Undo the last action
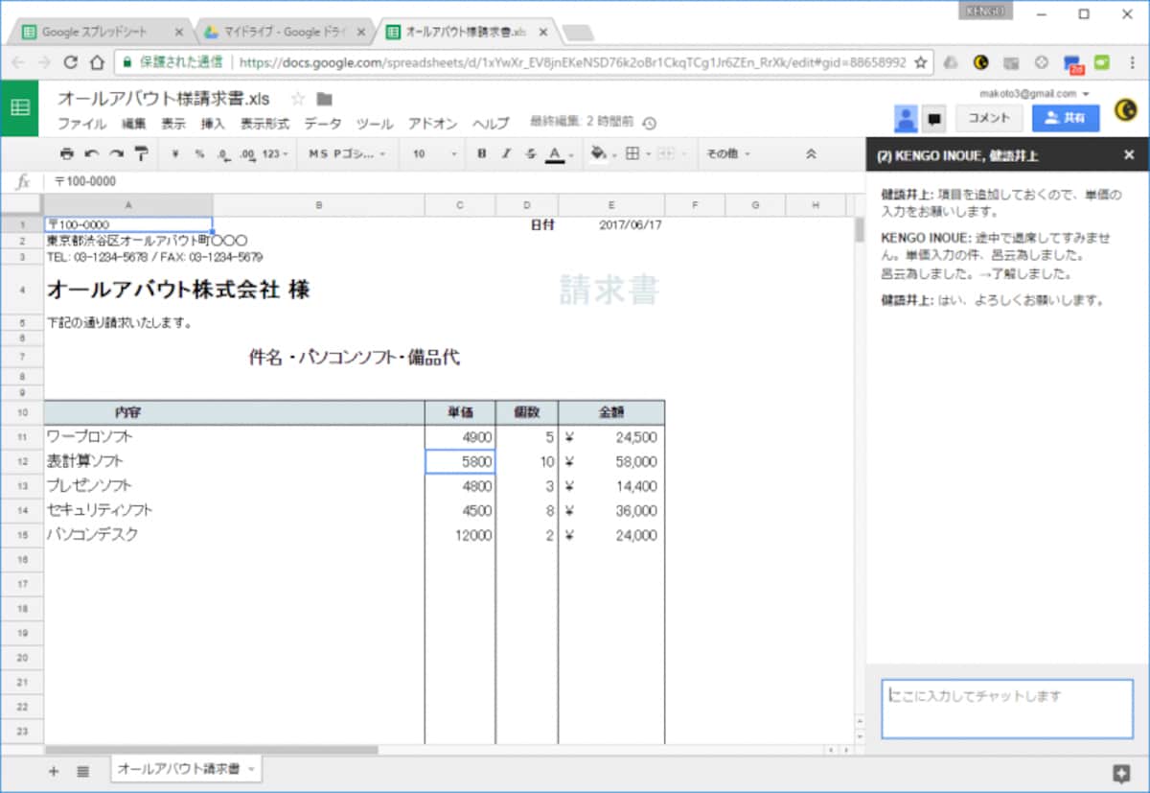Screen dimensions: 1150x793 [x=91, y=153]
